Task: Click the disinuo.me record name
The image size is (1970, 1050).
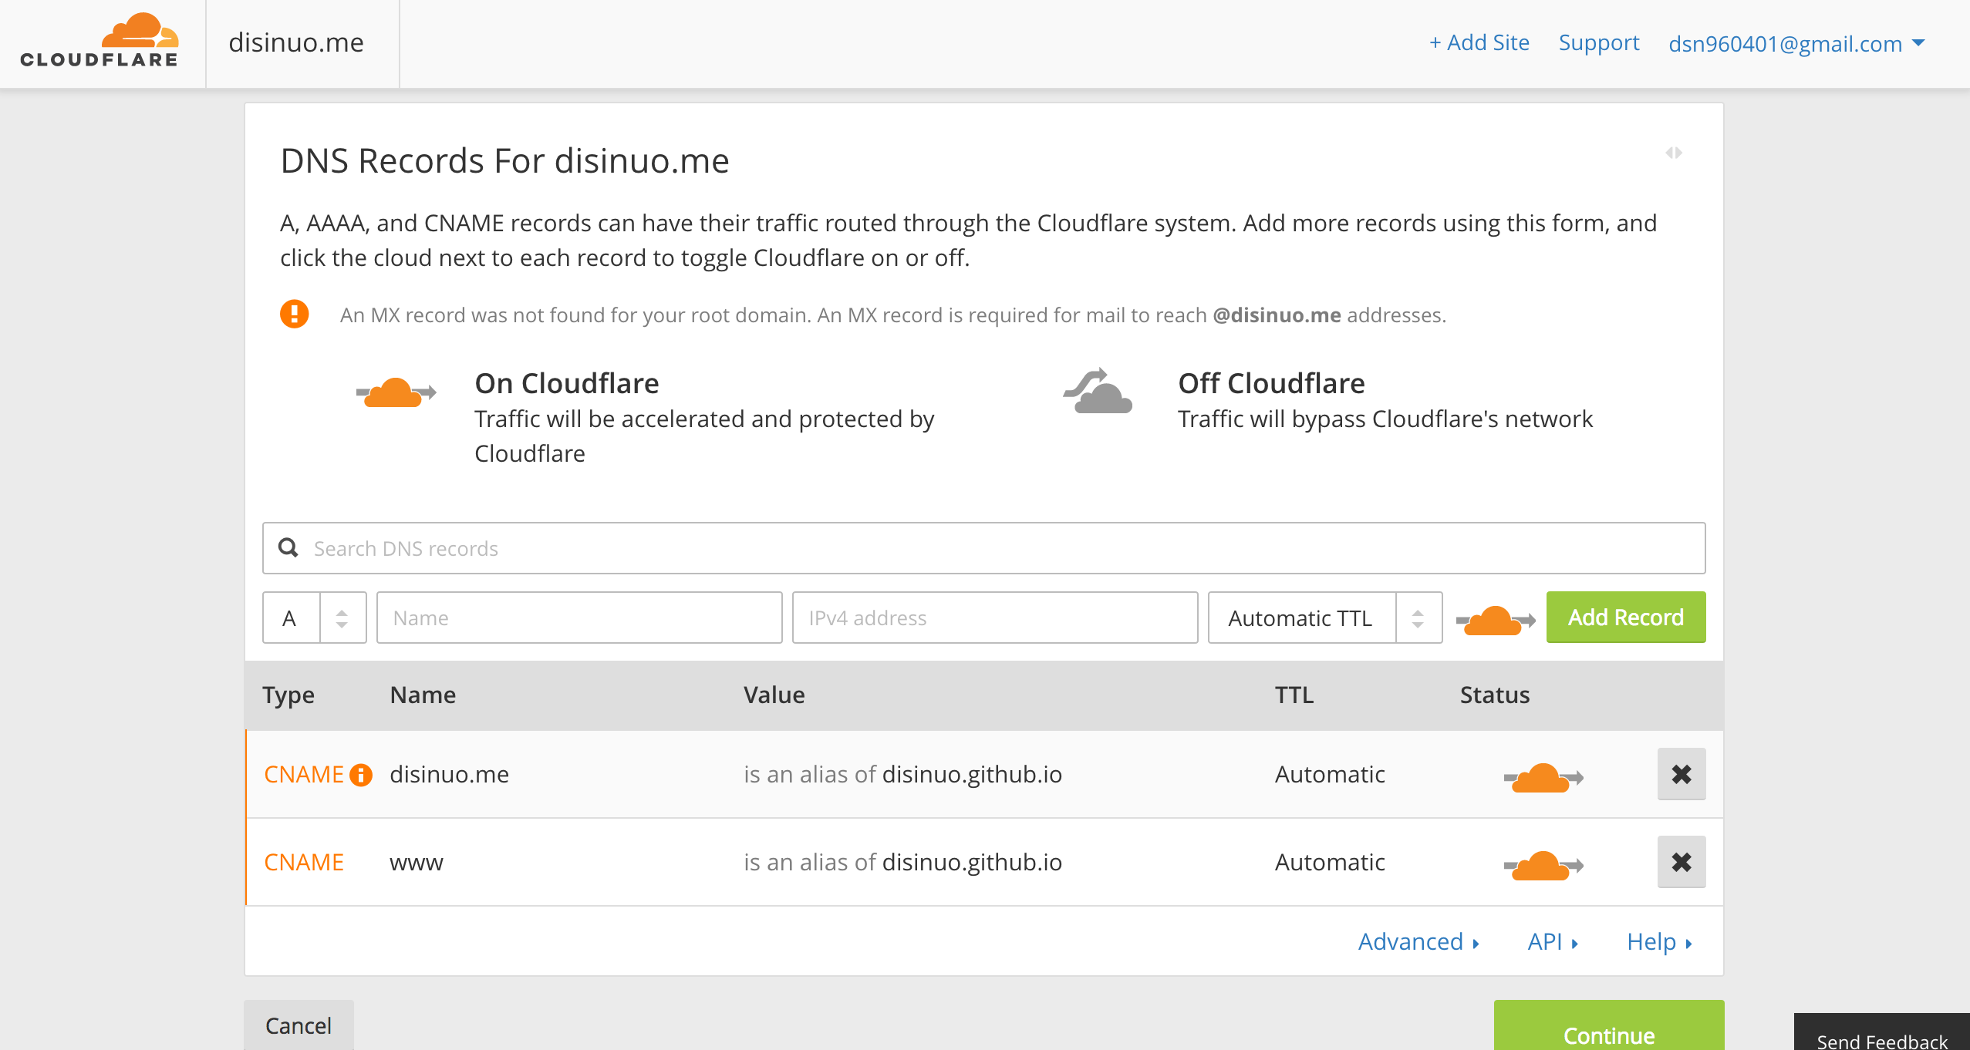Action: click(450, 774)
